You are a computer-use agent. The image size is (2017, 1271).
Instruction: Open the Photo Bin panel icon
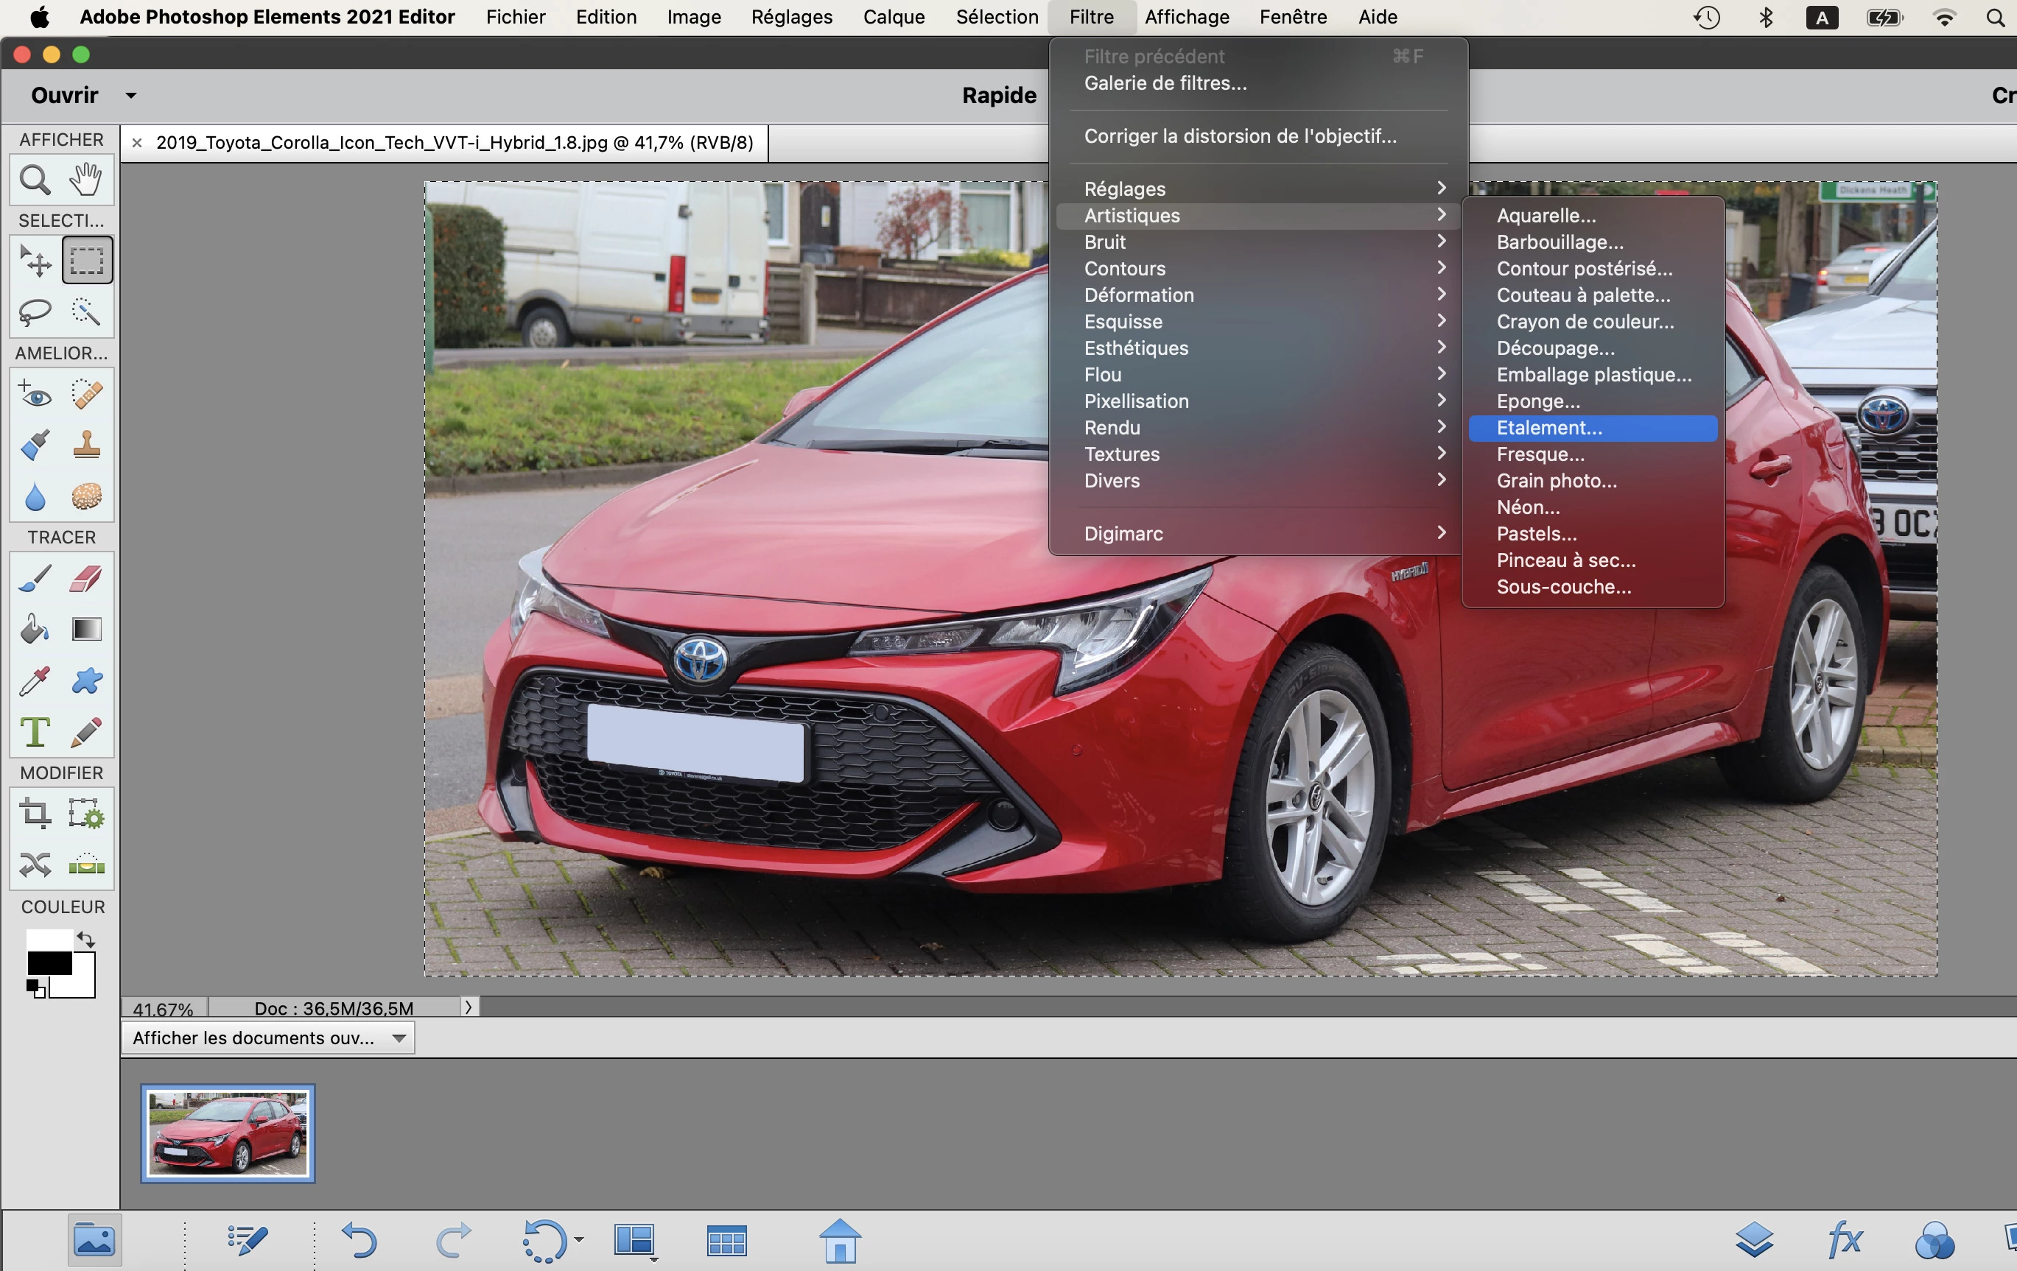click(x=94, y=1240)
